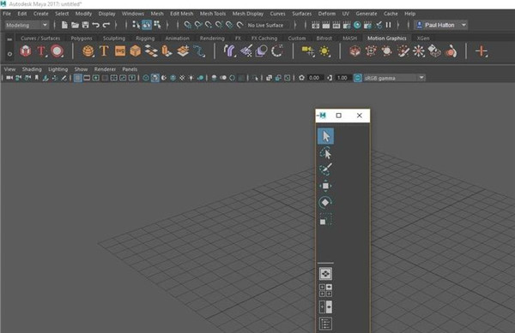This screenshot has height=333, width=515.
Task: Switch to the Polygons shelf tab
Action: (82, 39)
